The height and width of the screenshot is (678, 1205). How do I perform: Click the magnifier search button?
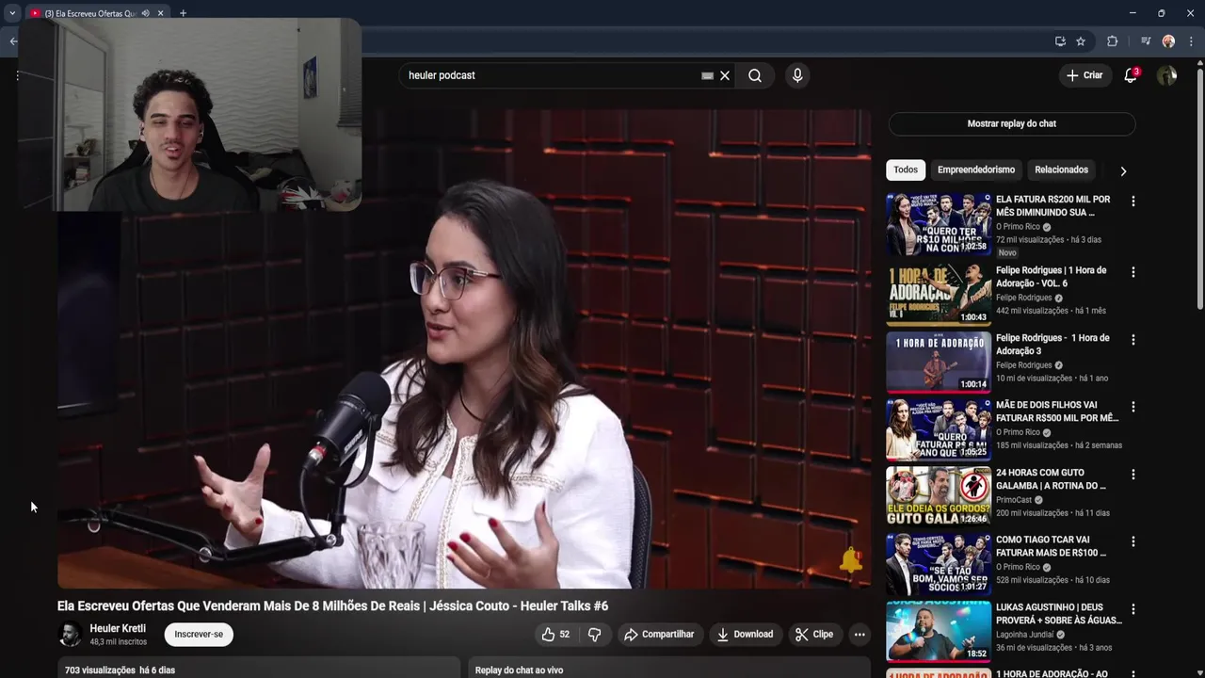pyautogui.click(x=755, y=75)
